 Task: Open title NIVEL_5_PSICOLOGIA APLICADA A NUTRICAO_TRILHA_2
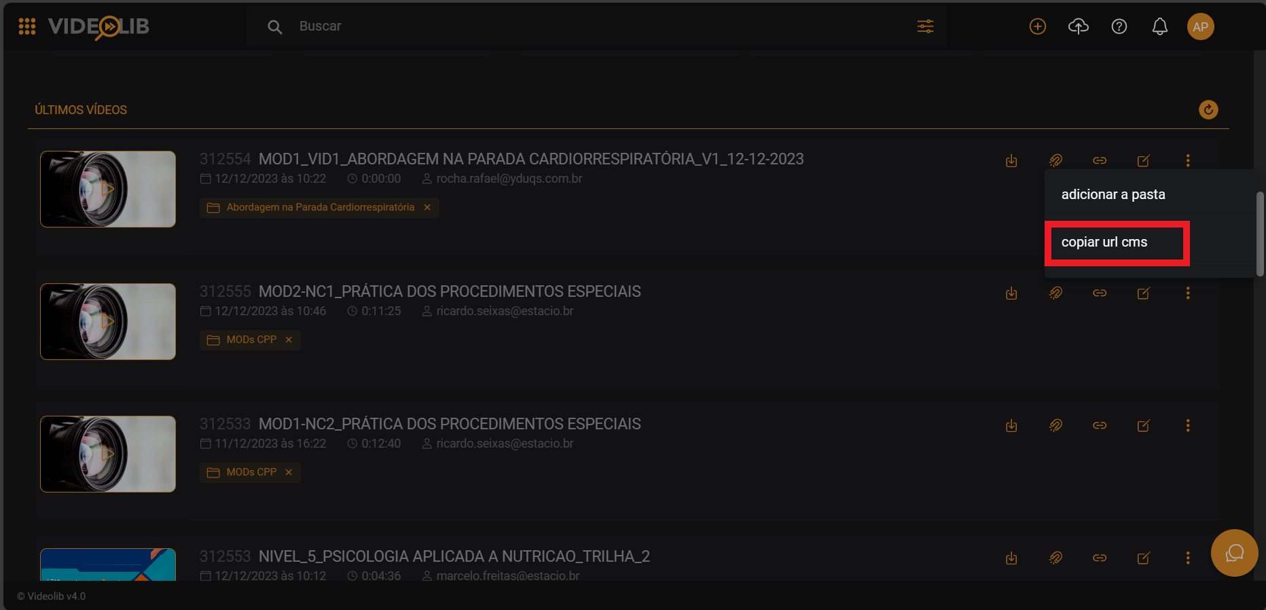click(454, 556)
